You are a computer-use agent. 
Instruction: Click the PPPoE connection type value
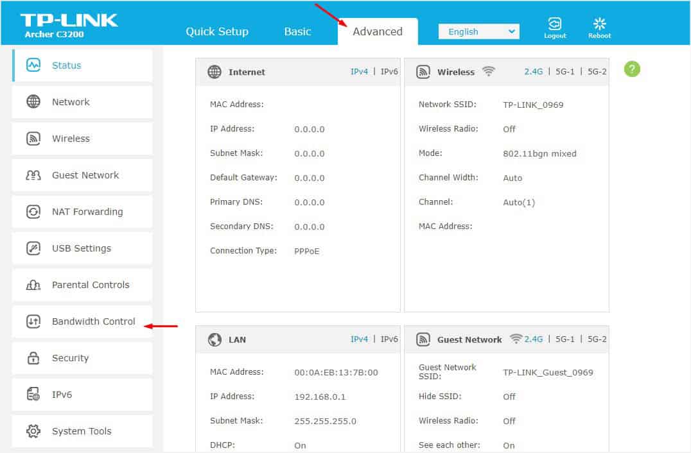point(307,251)
